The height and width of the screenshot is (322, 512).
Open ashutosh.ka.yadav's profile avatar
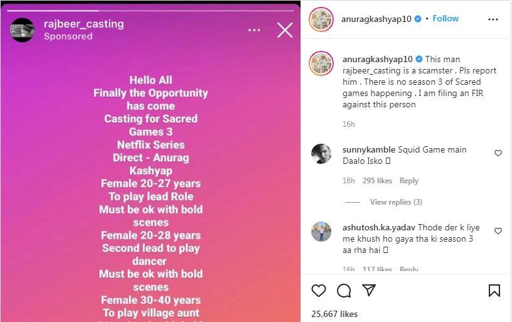321,232
